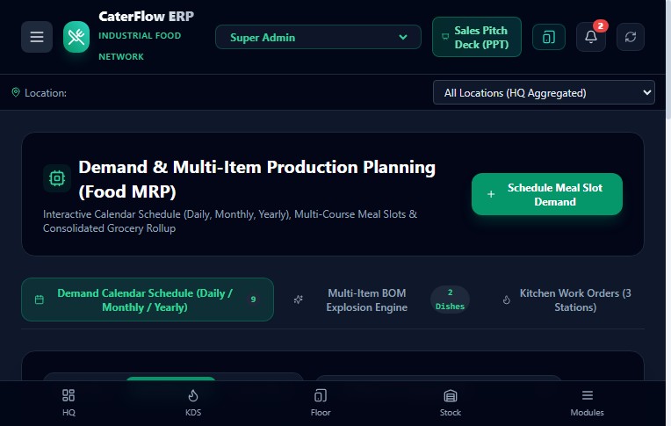Image resolution: width=671 pixels, height=426 pixels.
Task: Open KDS from bottom navigation
Action: point(193,403)
